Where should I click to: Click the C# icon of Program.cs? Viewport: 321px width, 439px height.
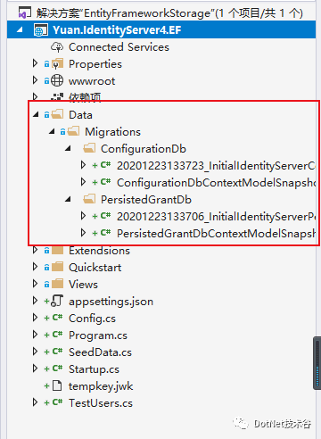(57, 335)
